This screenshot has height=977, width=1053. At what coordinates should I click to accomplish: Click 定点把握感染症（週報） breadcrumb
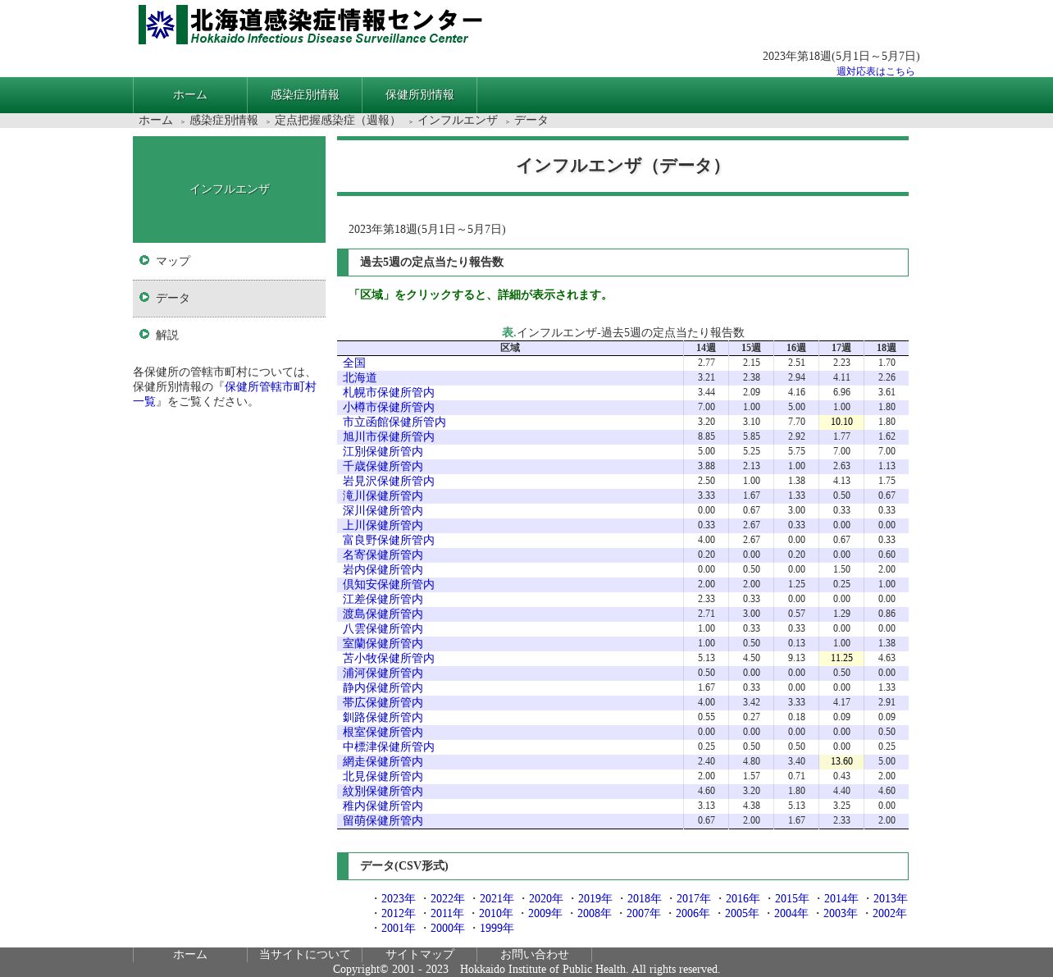338,121
